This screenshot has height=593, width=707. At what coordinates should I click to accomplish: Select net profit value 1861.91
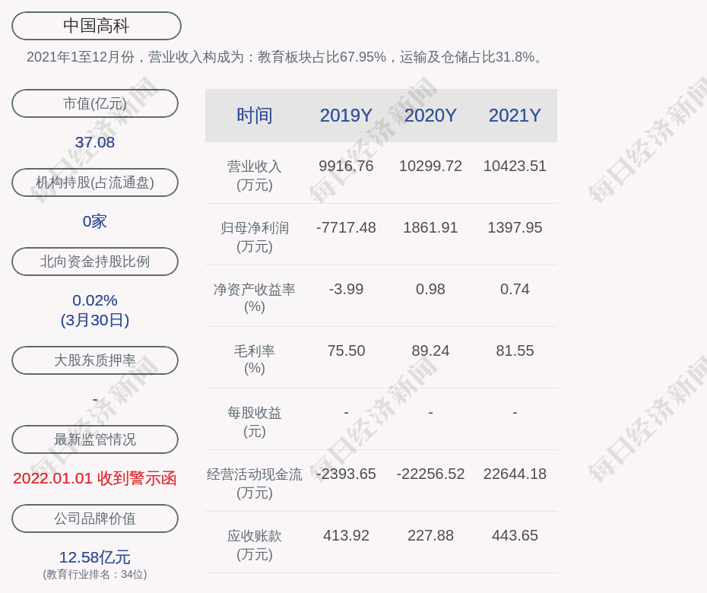(430, 227)
